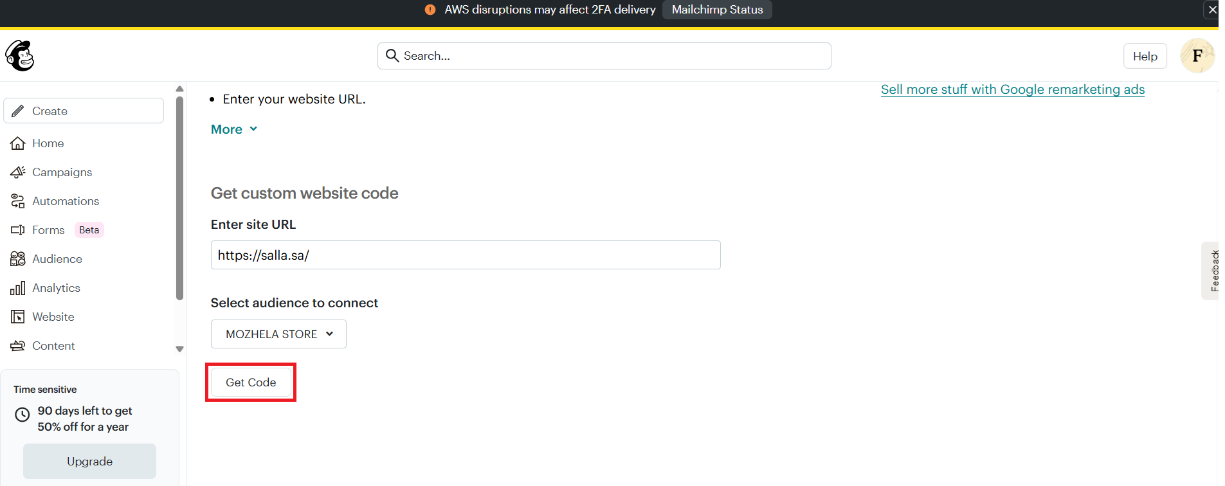Click the Campaigns megaphone icon
This screenshot has height=486, width=1225.
pos(18,172)
